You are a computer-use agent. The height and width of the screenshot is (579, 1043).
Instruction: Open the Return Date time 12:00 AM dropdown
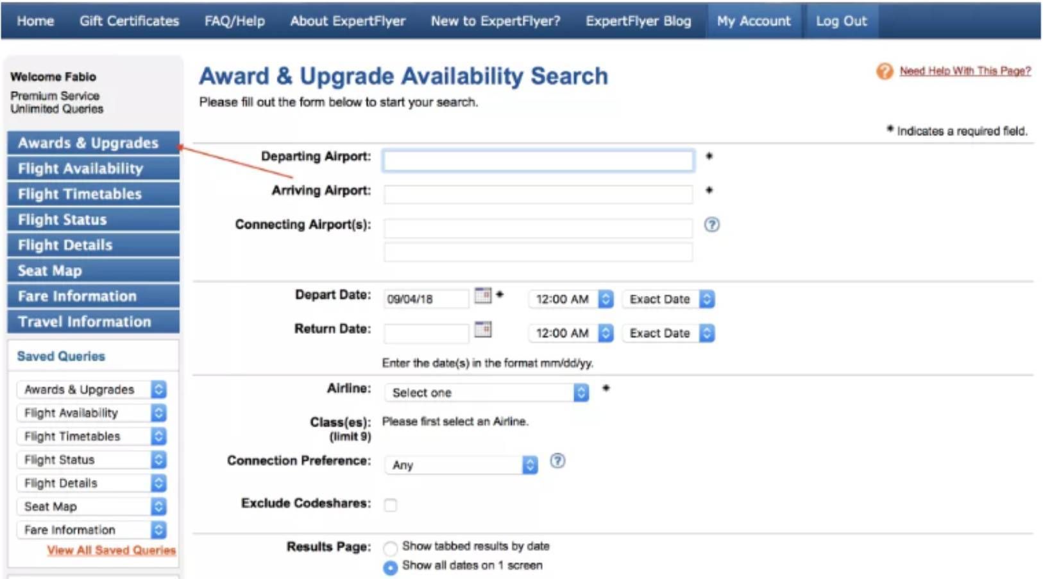click(571, 333)
